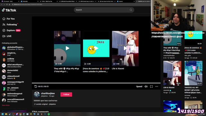Click the browser address bar URL

pyautogui.click(x=28, y=5)
